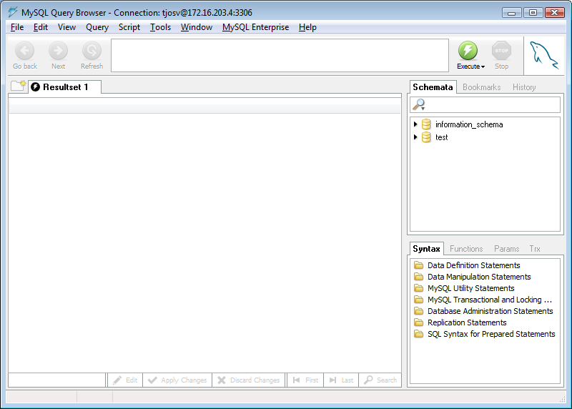Switch to the History tab
This screenshot has width=572, height=409.
pyautogui.click(x=524, y=87)
